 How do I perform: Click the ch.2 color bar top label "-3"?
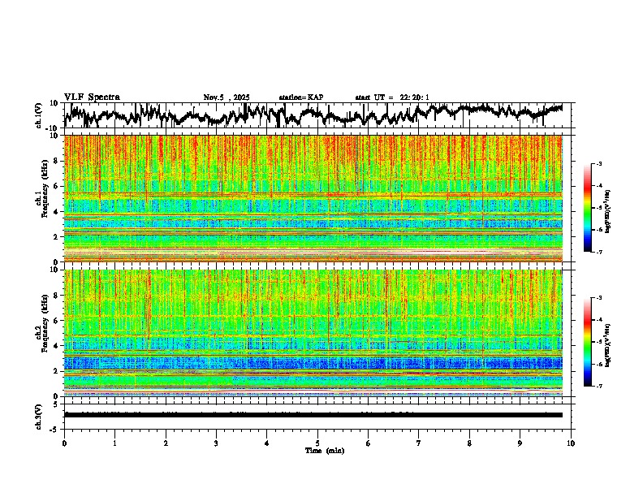[x=598, y=298]
